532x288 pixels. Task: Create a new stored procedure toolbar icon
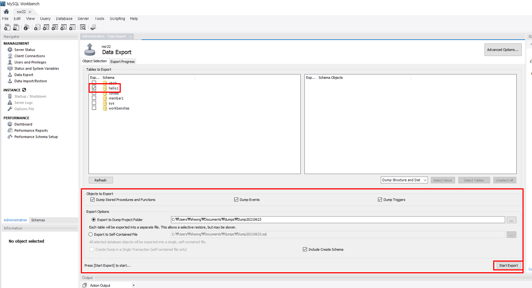(64, 27)
